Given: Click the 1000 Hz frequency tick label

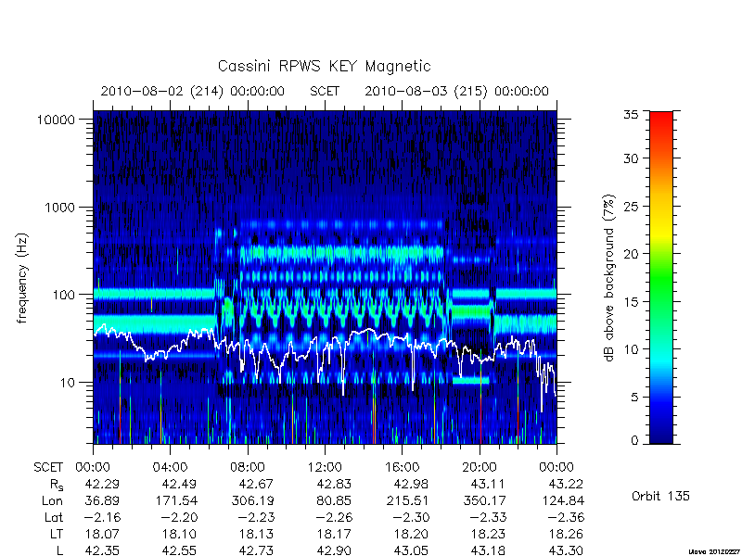Looking at the screenshot, I should click(59, 208).
